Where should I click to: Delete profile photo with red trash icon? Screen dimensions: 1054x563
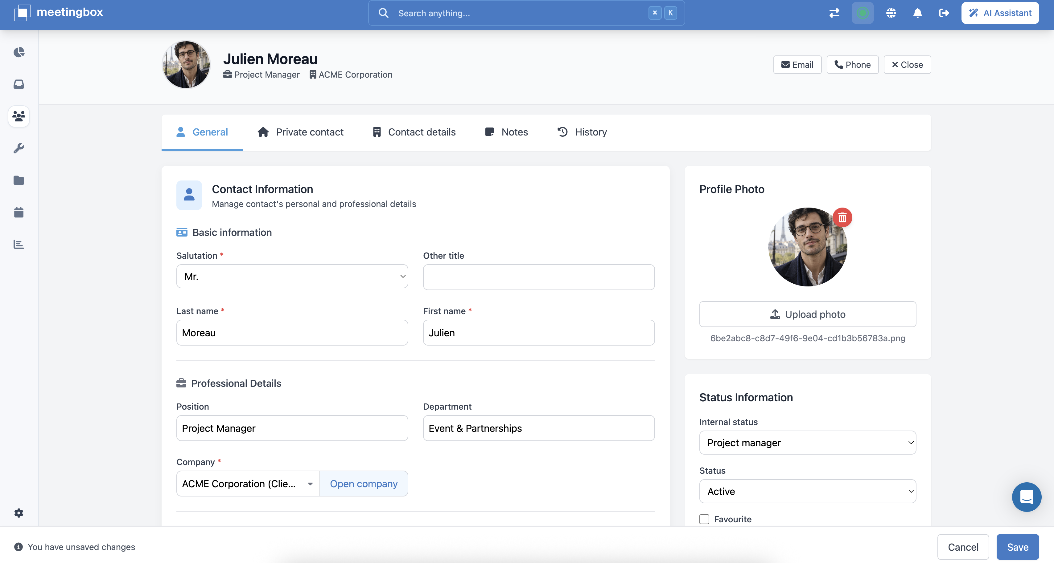[x=842, y=218]
